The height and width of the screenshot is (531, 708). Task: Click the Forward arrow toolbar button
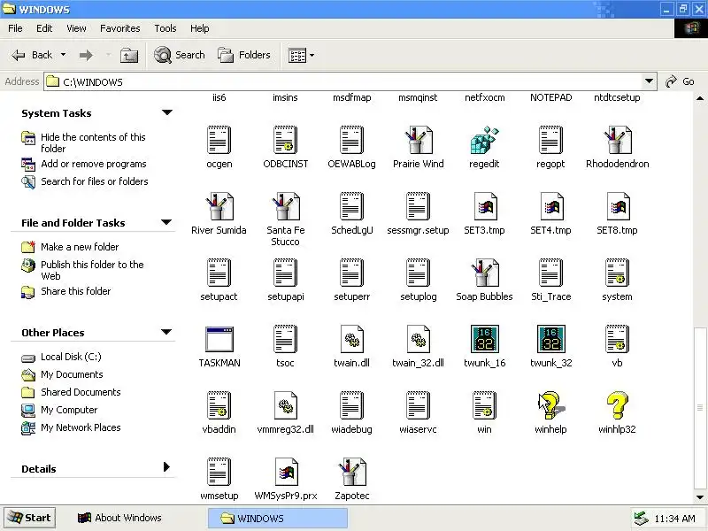[86, 55]
